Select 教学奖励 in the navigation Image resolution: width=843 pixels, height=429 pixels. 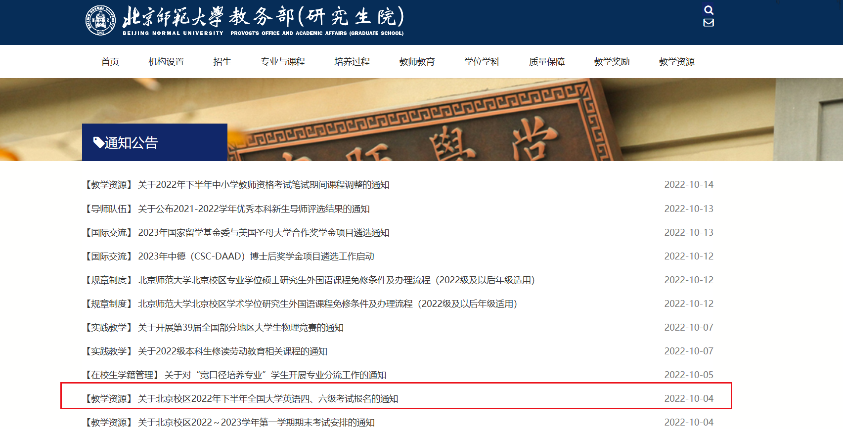(x=612, y=62)
